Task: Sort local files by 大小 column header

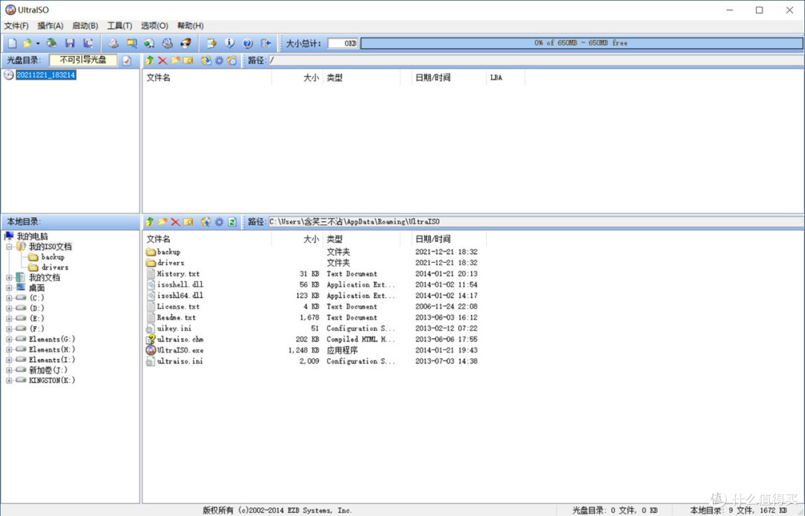Action: click(x=310, y=239)
